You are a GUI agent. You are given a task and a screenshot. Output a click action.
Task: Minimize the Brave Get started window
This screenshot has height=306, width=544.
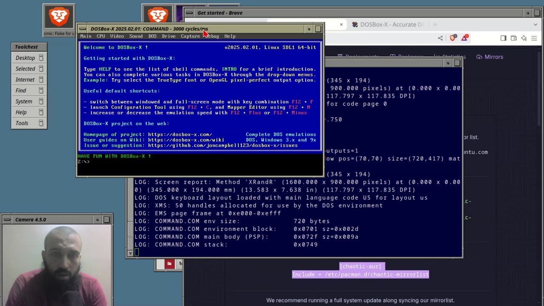[x=528, y=13]
